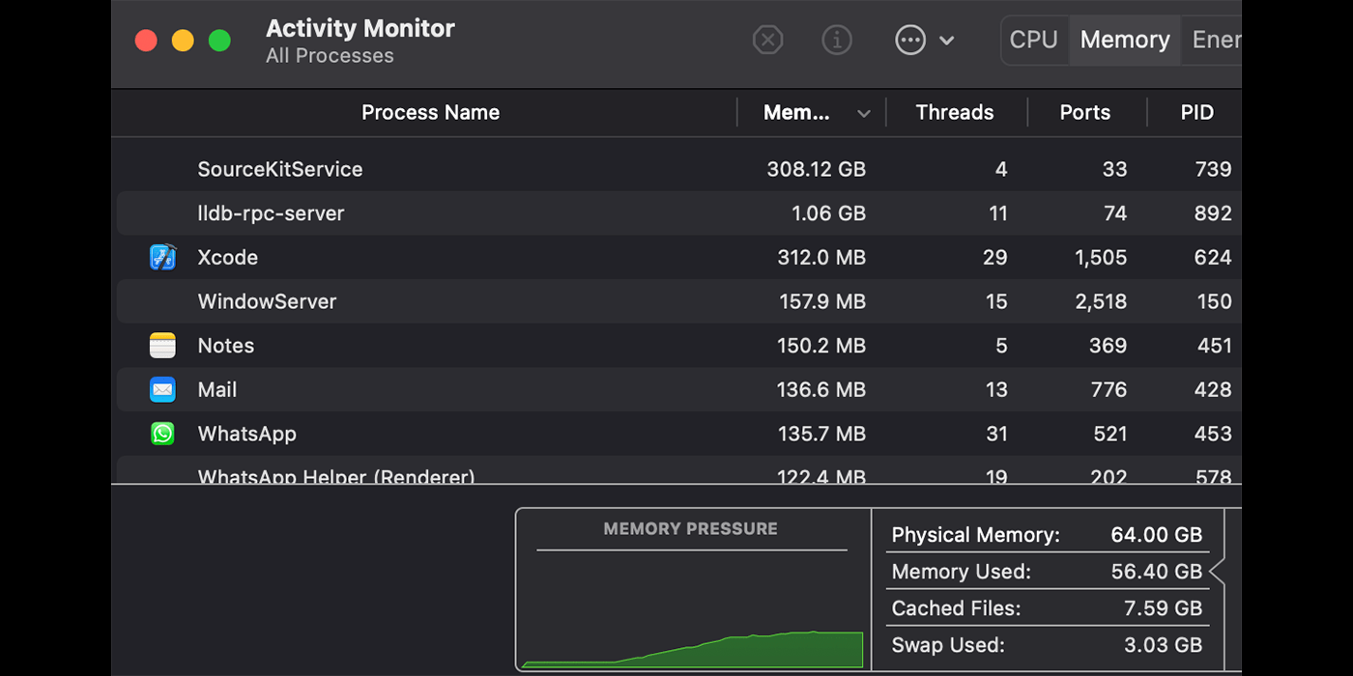
Task: Select the Notes process name
Action: pyautogui.click(x=225, y=346)
